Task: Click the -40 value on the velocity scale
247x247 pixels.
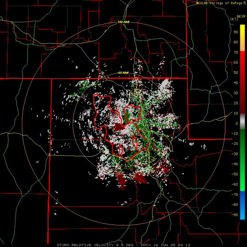Action: point(235,164)
